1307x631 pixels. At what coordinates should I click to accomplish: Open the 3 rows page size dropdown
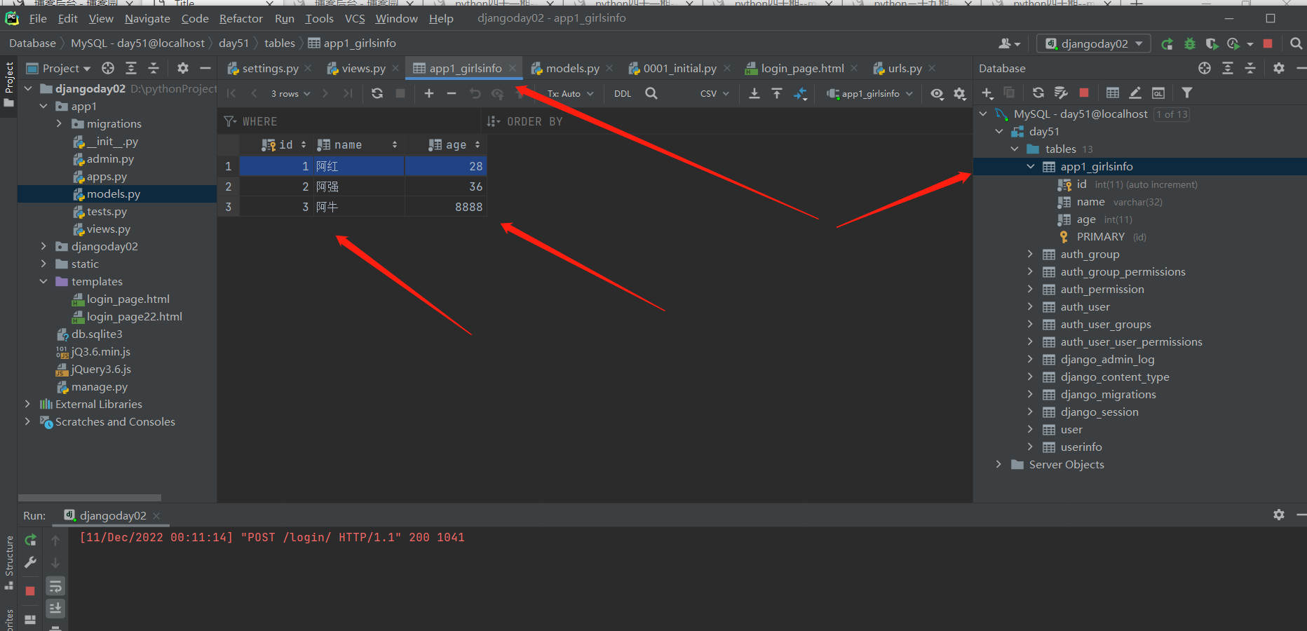290,93
